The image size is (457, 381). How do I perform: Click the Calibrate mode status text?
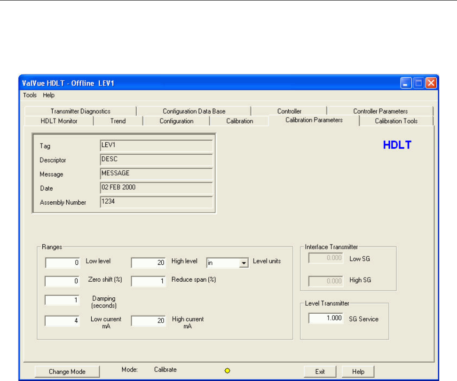[x=165, y=369]
